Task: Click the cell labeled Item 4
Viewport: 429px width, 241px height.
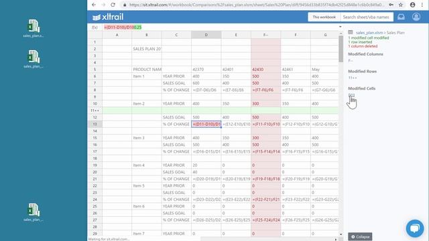Action: click(147, 165)
